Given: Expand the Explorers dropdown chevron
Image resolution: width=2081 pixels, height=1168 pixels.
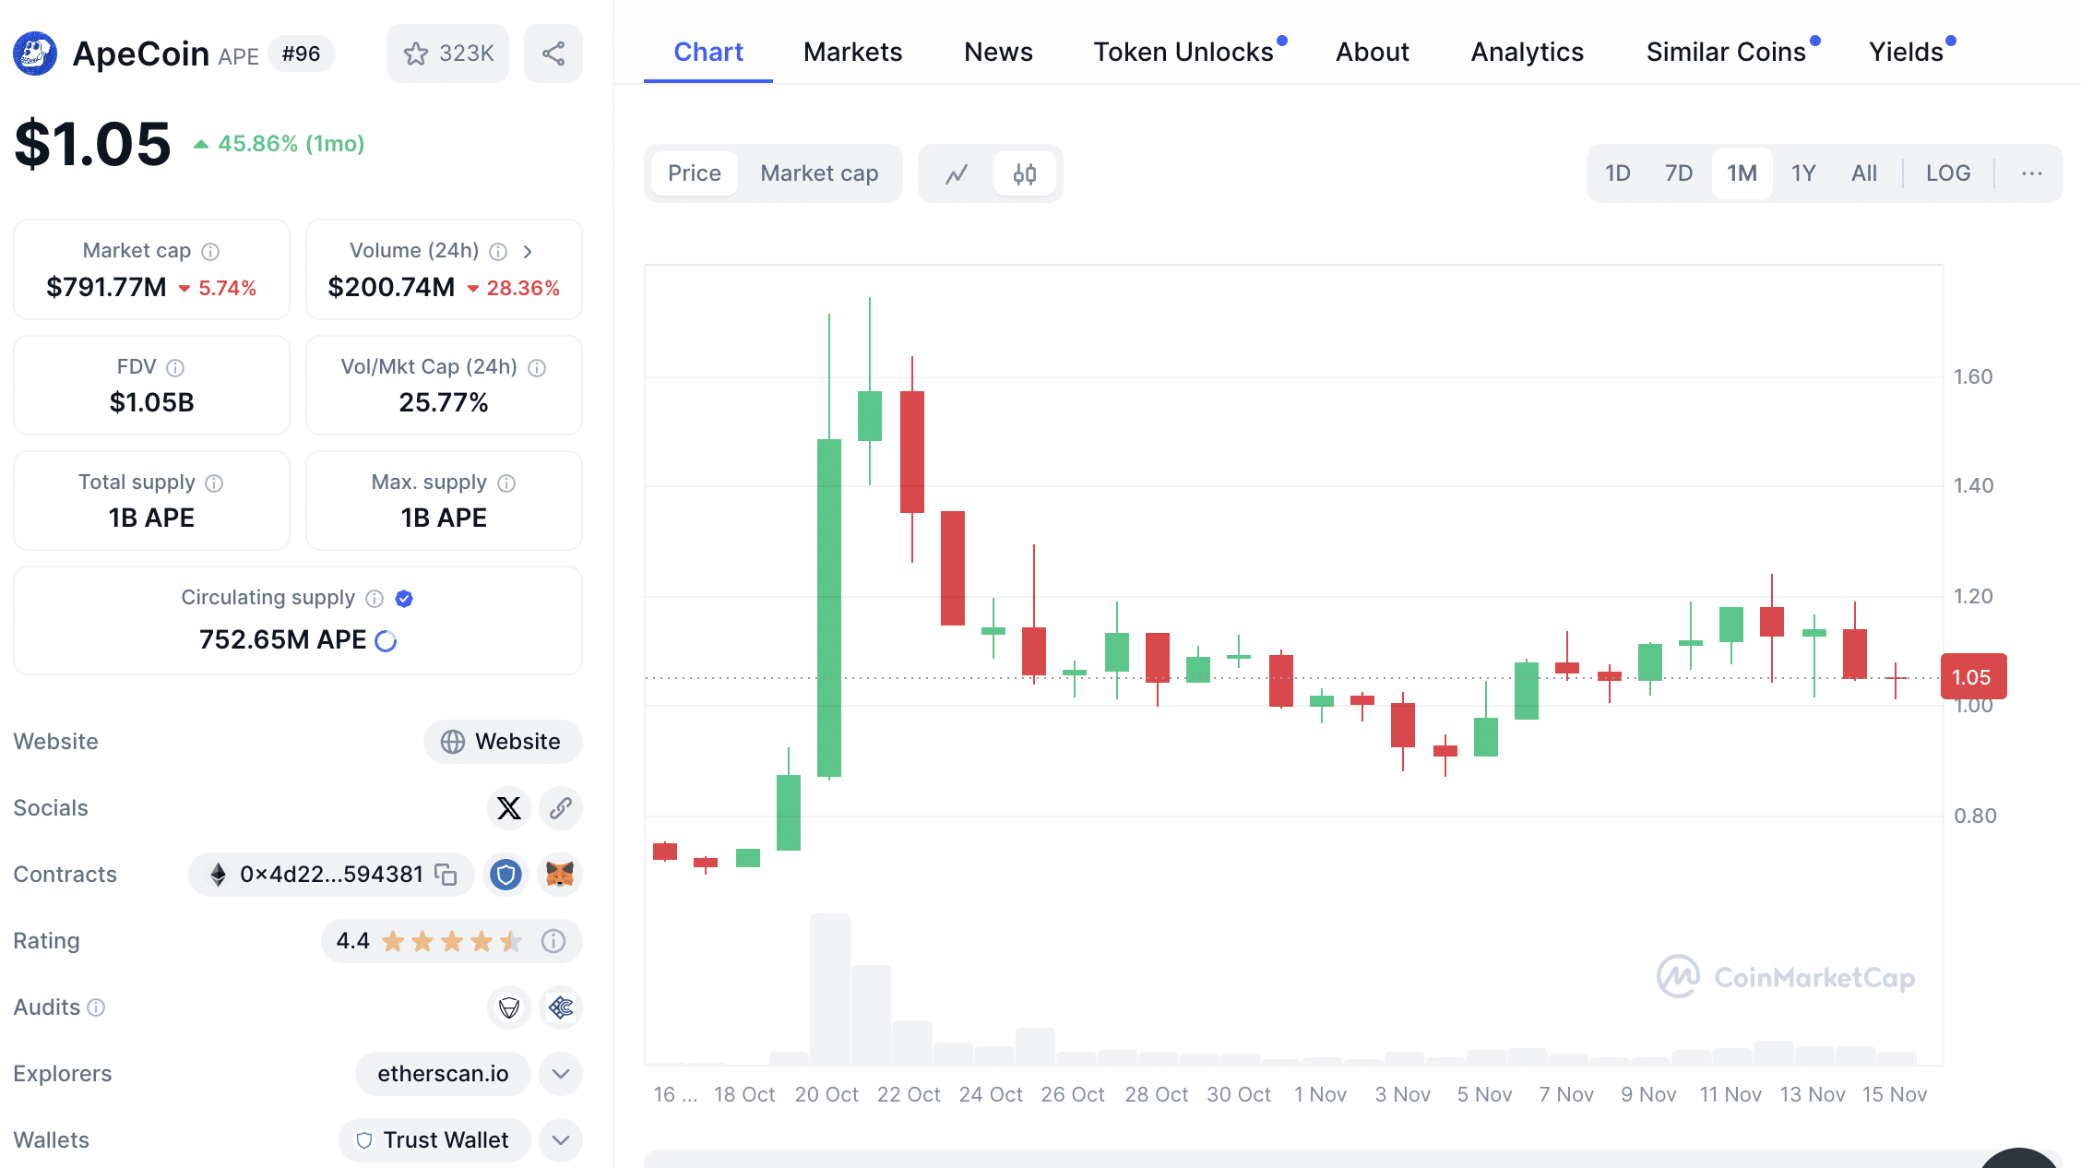Looking at the screenshot, I should point(561,1074).
